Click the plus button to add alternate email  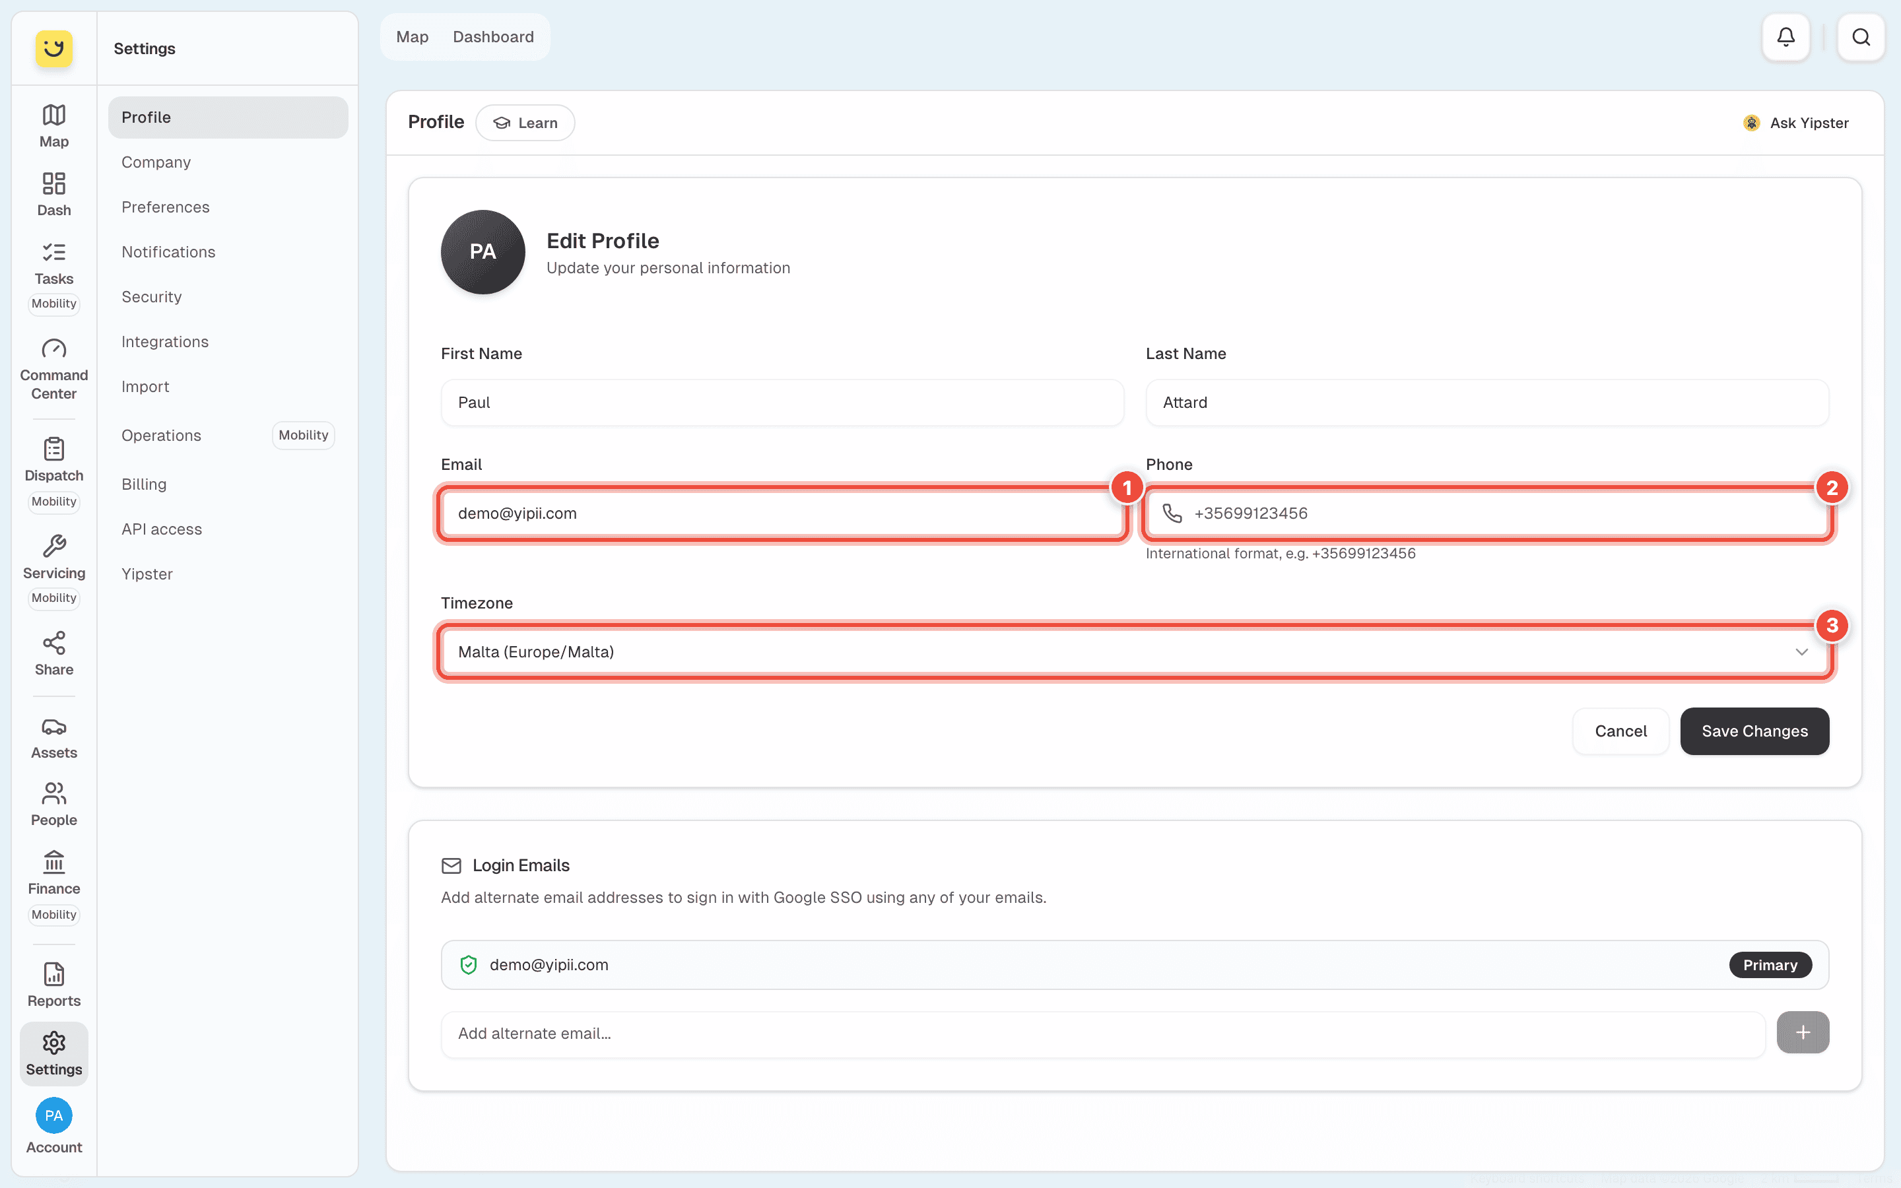(x=1803, y=1032)
